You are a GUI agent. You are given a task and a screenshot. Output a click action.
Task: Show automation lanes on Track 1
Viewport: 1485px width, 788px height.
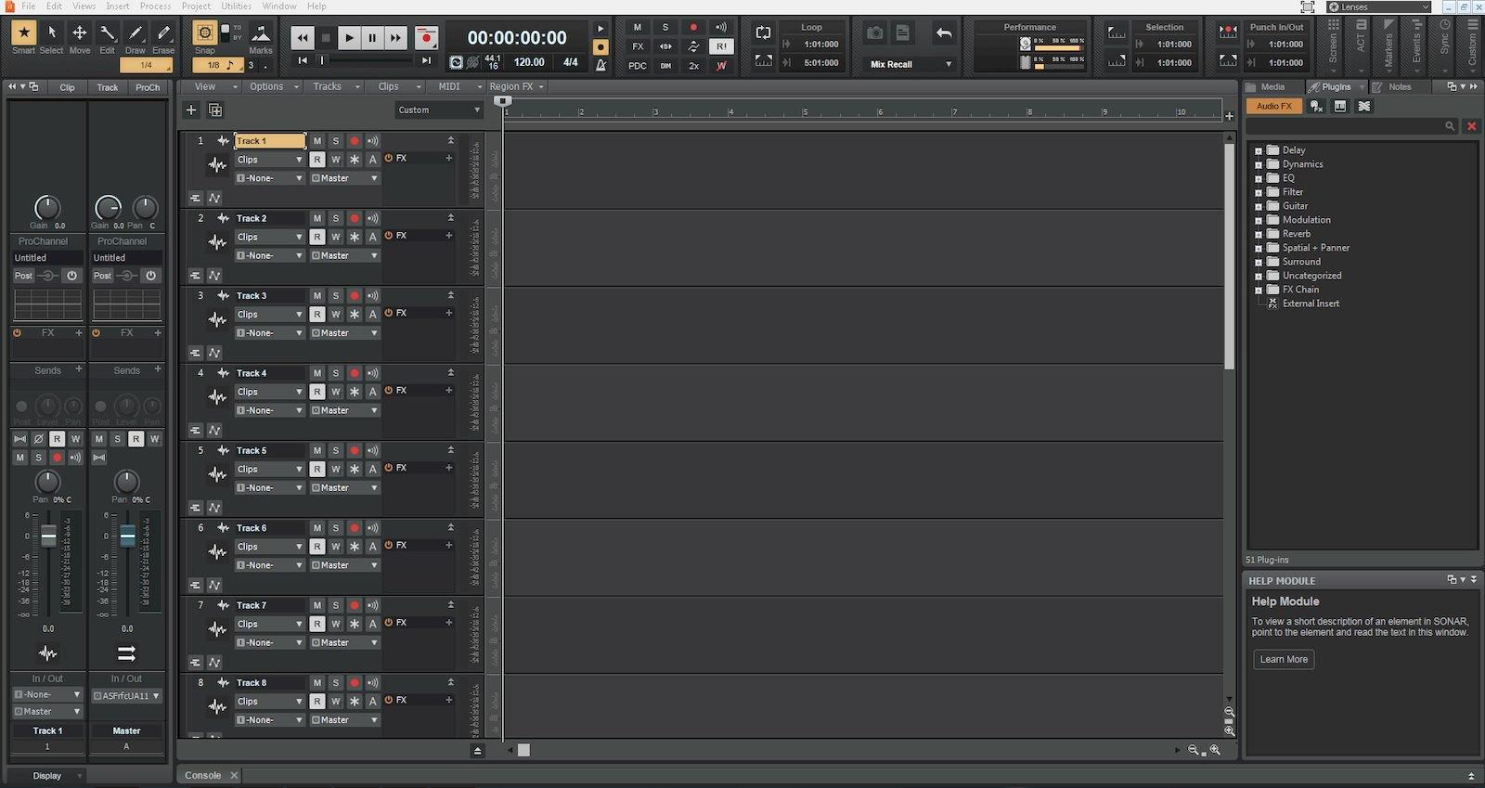coord(214,198)
